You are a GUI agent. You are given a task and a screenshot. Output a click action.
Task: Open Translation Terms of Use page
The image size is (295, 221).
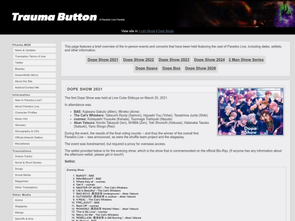pos(34,56)
